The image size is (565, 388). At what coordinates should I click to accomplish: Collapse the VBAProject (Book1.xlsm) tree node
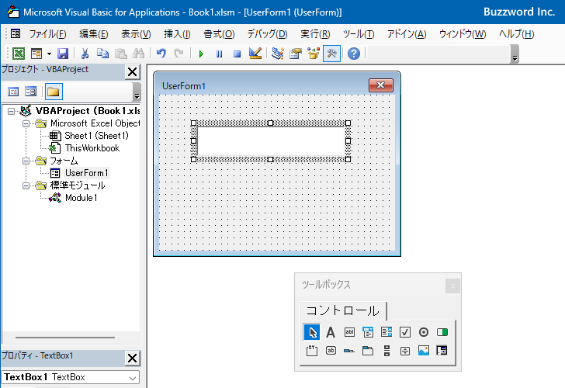pyautogui.click(x=11, y=111)
